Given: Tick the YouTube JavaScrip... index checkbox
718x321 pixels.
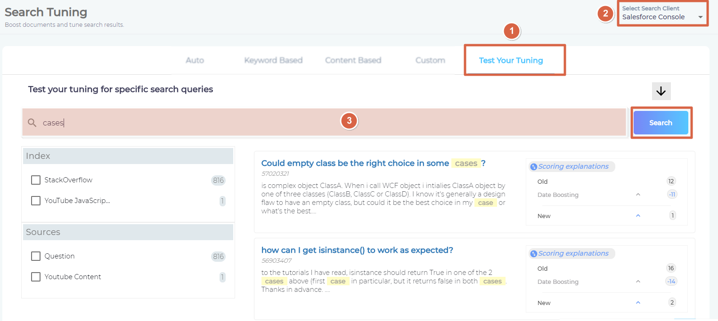Looking at the screenshot, I should tap(36, 201).
